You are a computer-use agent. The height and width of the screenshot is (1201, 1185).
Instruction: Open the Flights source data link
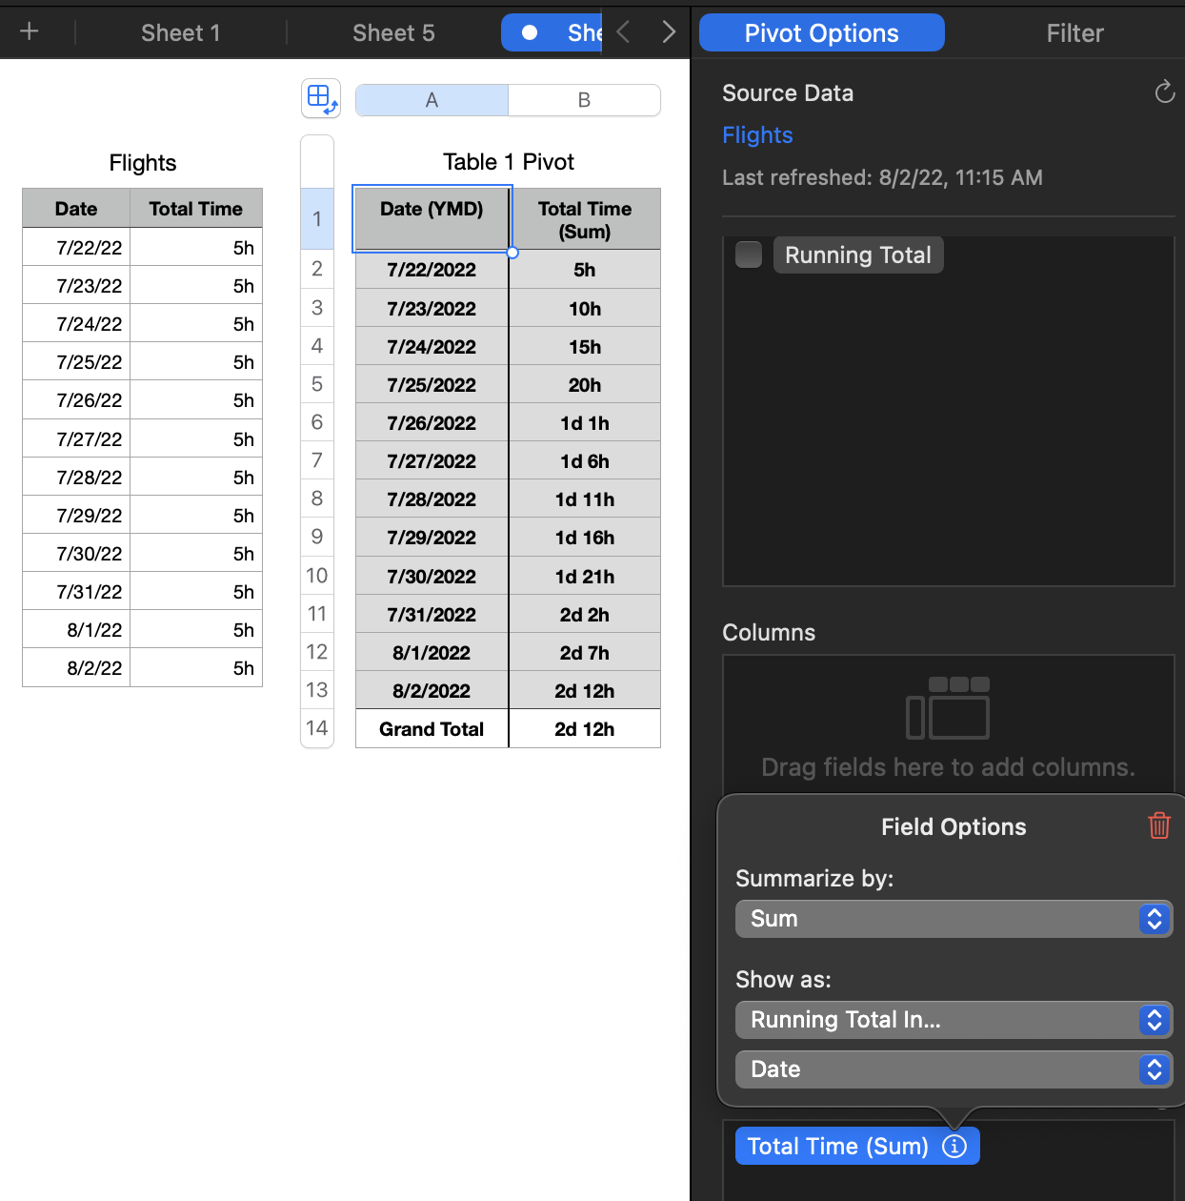[757, 134]
